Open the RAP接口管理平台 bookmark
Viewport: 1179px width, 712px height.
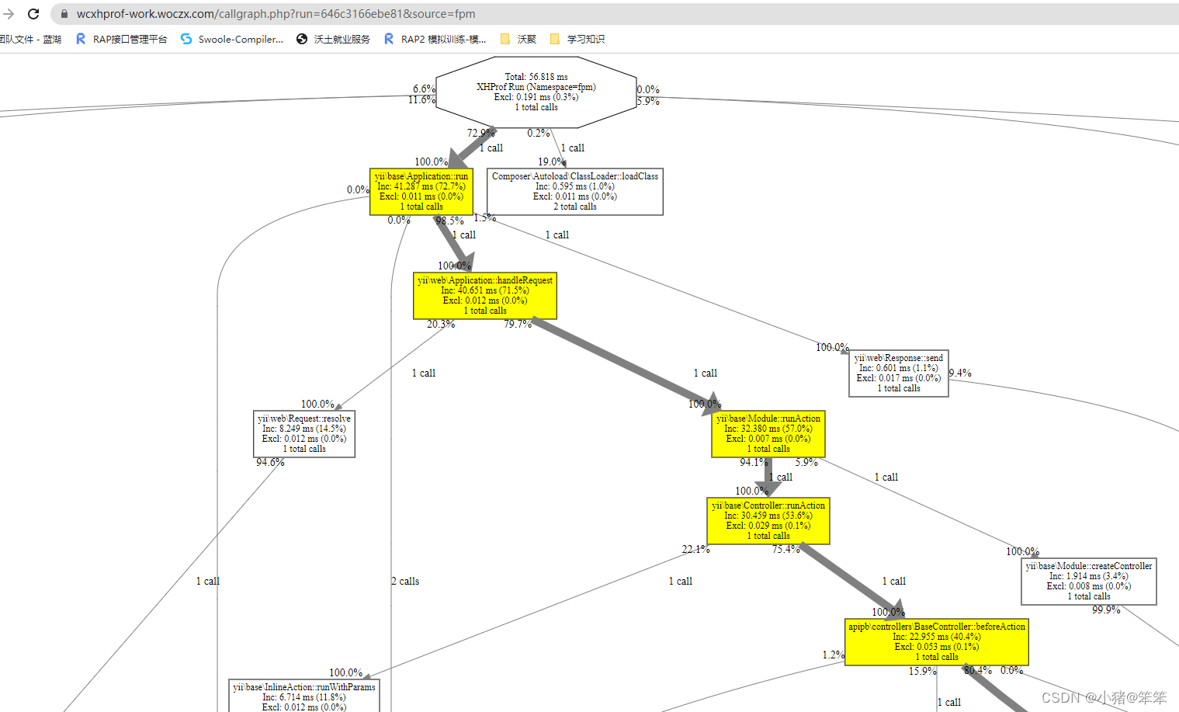(122, 39)
